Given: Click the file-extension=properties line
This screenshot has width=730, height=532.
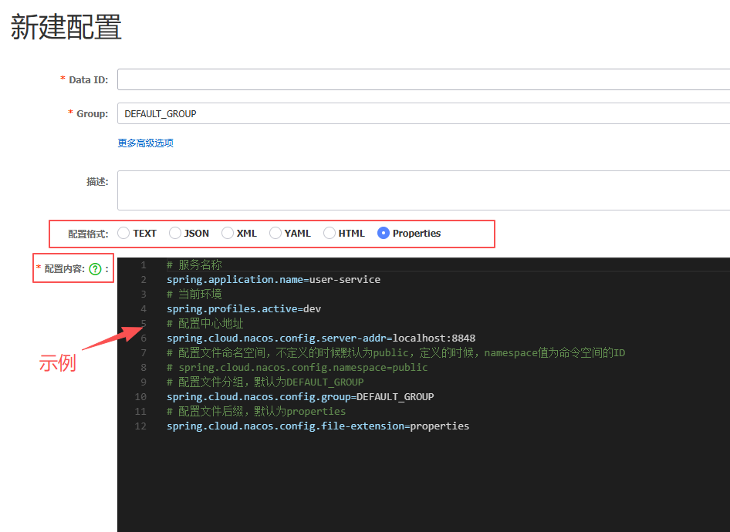Looking at the screenshot, I should 317,426.
